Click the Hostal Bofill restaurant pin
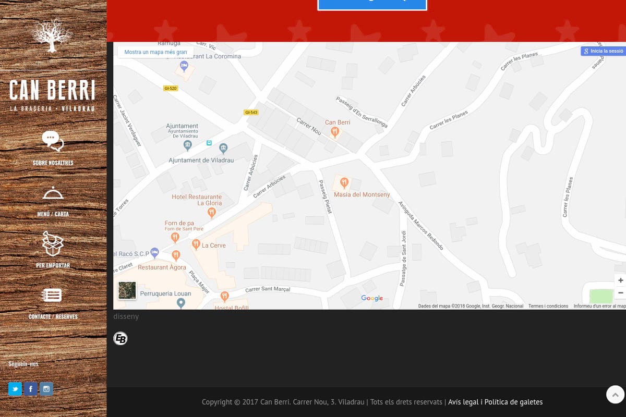 225,297
